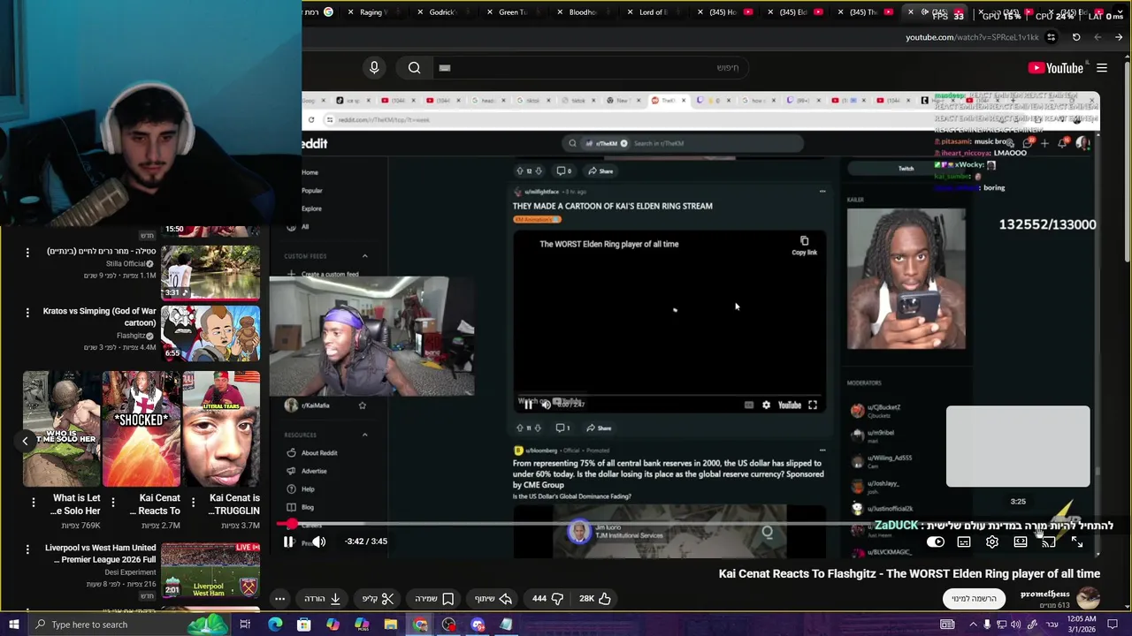Click the youtube.com address bar URL
The height and width of the screenshot is (636, 1132).
[972, 37]
